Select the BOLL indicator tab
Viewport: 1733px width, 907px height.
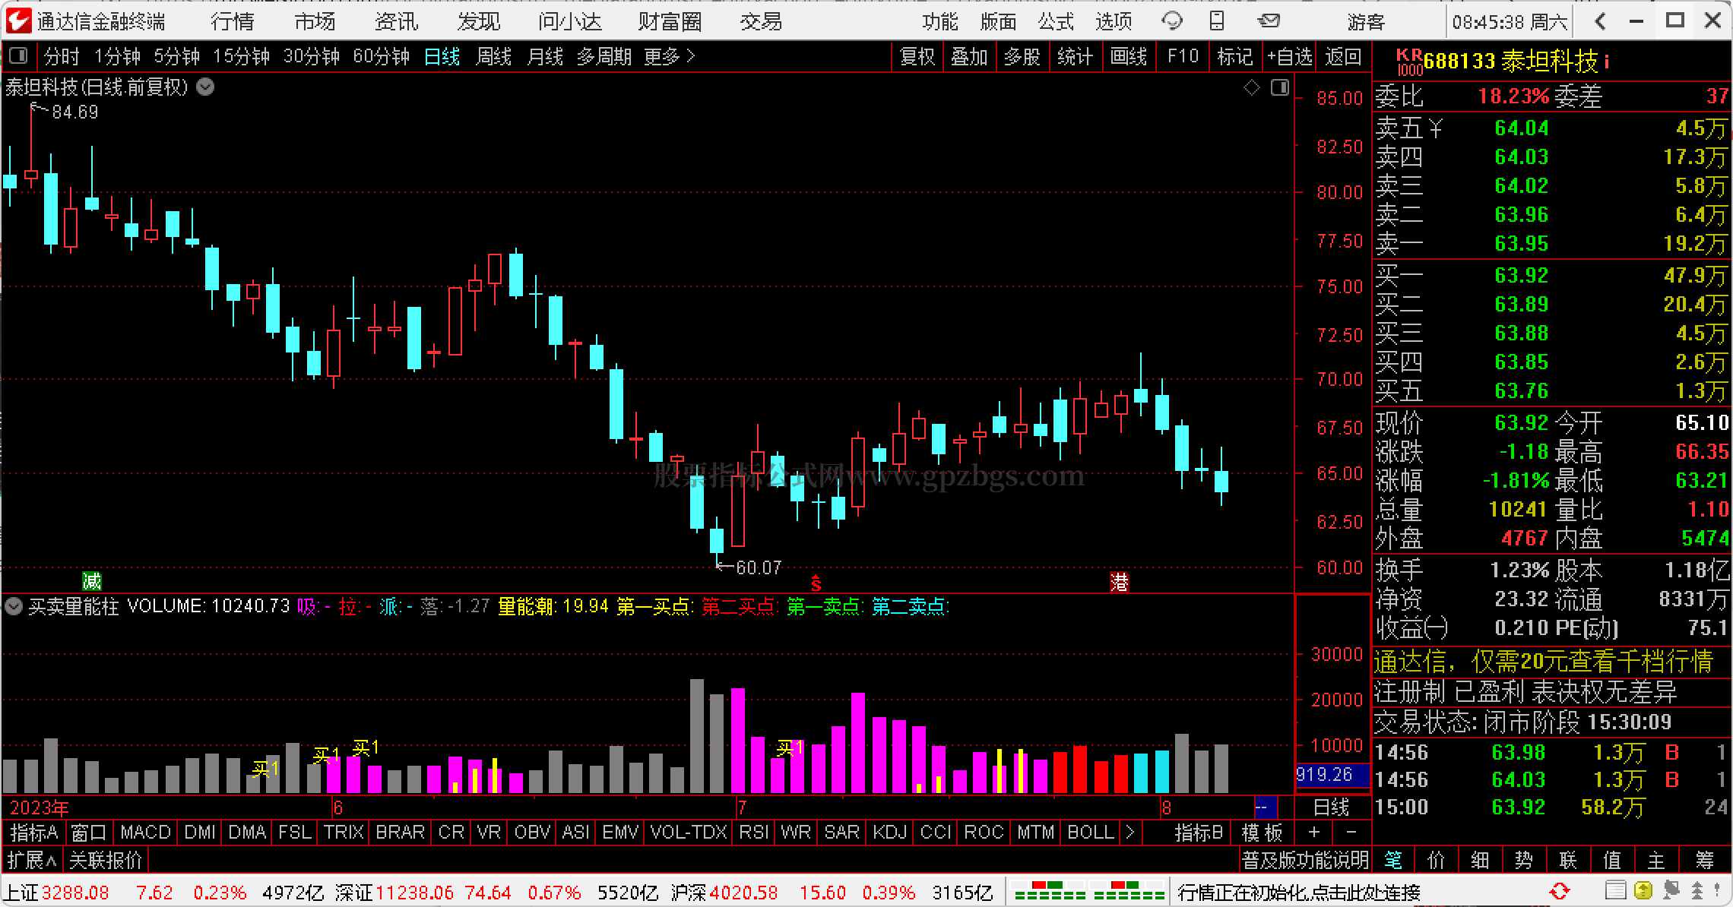tap(1091, 832)
